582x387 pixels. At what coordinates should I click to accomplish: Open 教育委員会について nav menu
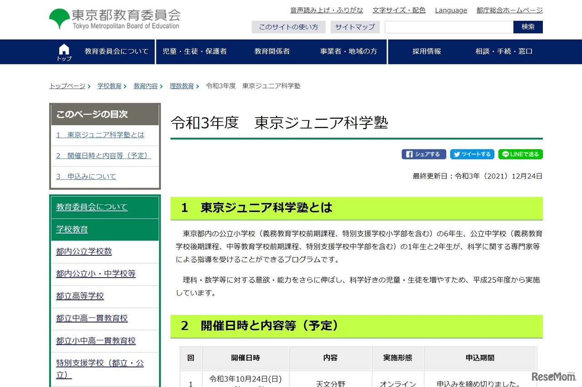[116, 51]
